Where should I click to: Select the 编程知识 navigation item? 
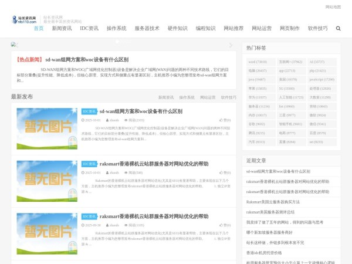point(205,28)
